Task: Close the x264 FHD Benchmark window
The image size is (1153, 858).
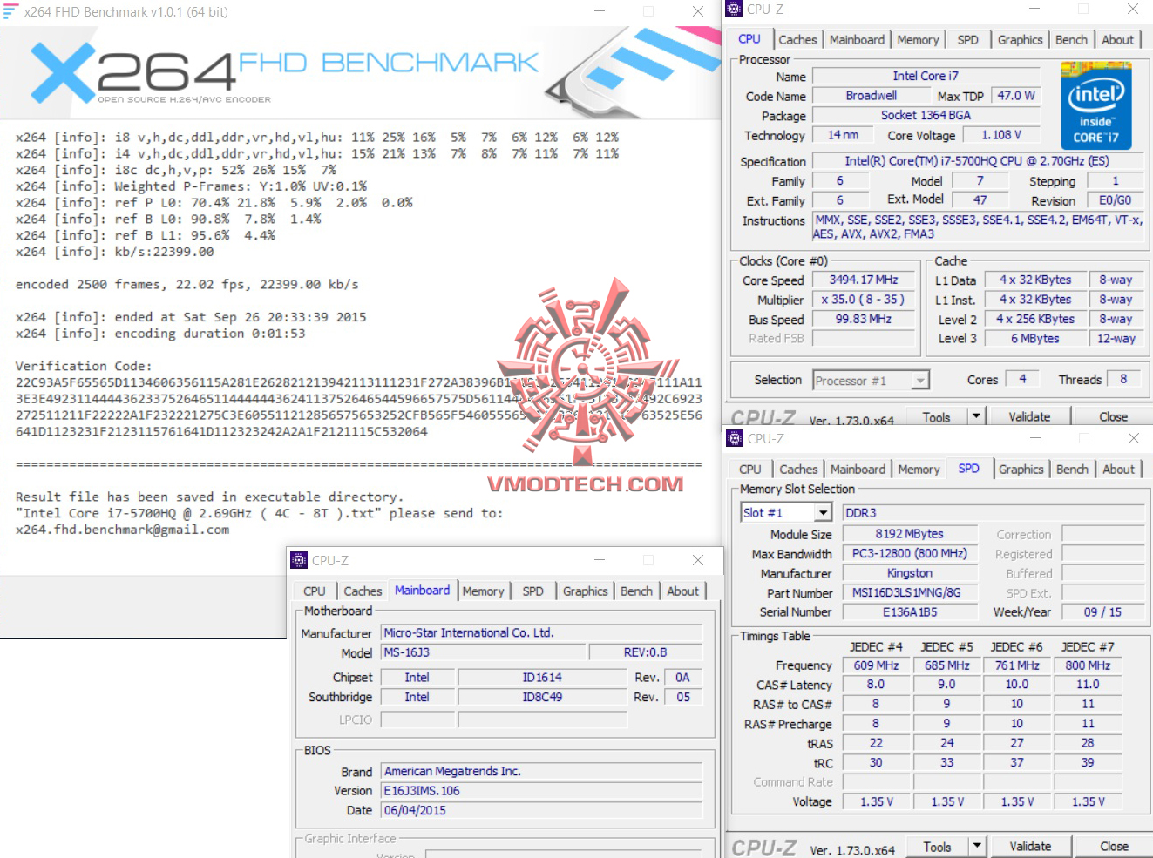Action: tap(697, 11)
